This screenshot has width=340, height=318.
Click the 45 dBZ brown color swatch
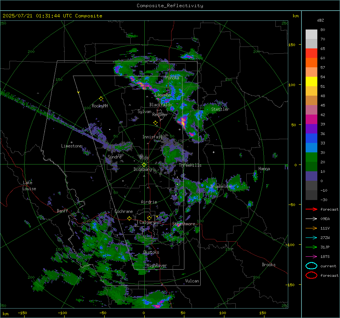click(311, 101)
